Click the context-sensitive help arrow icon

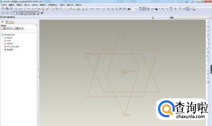point(42,13)
